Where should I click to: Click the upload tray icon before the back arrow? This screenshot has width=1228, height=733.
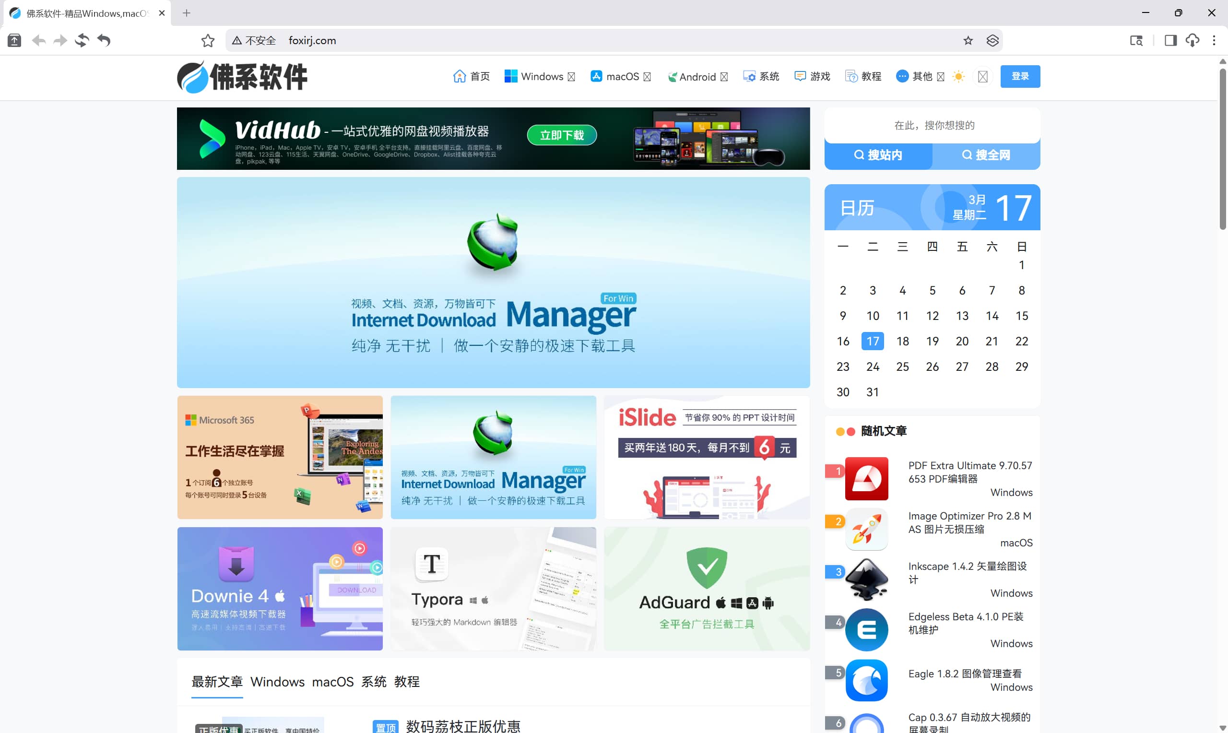pyautogui.click(x=14, y=40)
